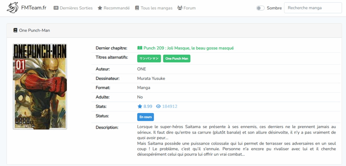Click the Recommandé star icon

[x=100, y=8]
